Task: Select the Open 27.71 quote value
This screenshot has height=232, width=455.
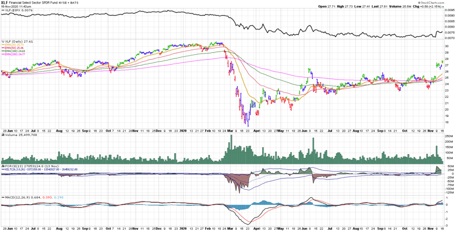Action: (x=327, y=6)
